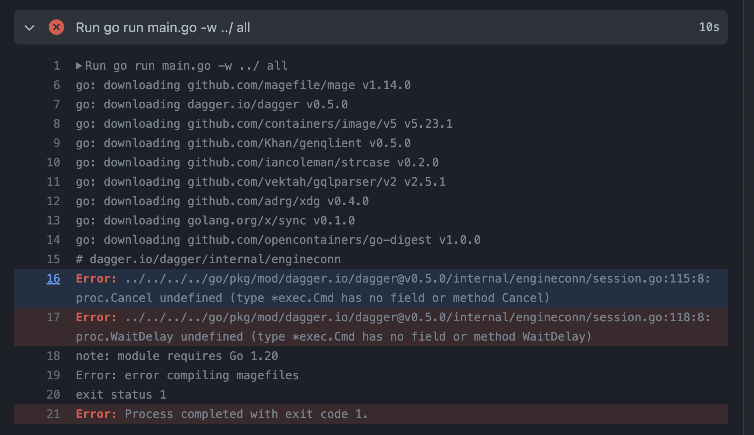This screenshot has height=435, width=754.
Task: Click the dagger.io/dagger v0.5.0 download line
Action: pos(211,104)
